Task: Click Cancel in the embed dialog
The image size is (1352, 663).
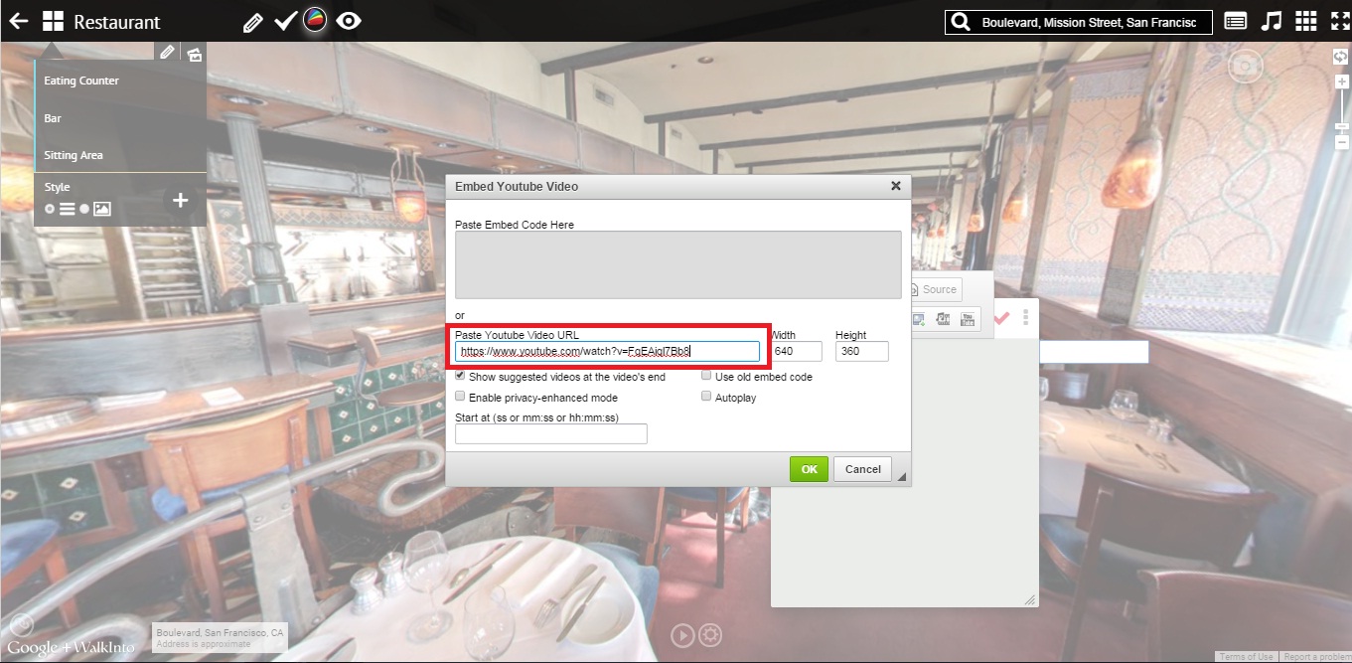Action: 862,469
